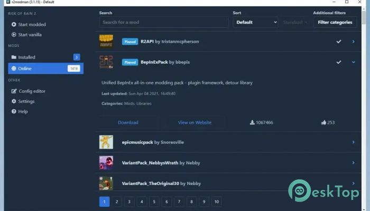The height and width of the screenshot is (211, 370).
Task: Click the Pinned badge on BepInExPack
Action: tap(130, 62)
